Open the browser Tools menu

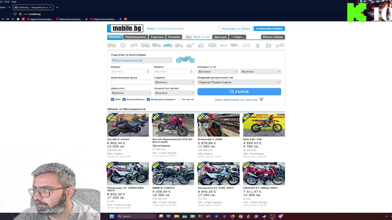click(7, 2)
